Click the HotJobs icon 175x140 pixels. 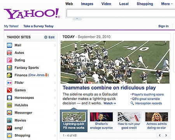[9, 105]
